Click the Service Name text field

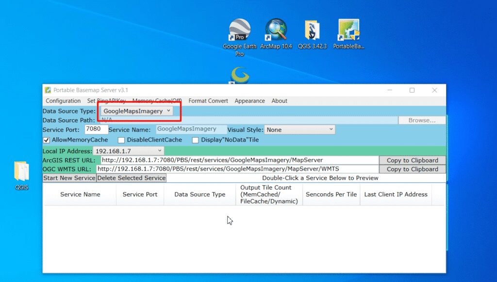coord(191,129)
